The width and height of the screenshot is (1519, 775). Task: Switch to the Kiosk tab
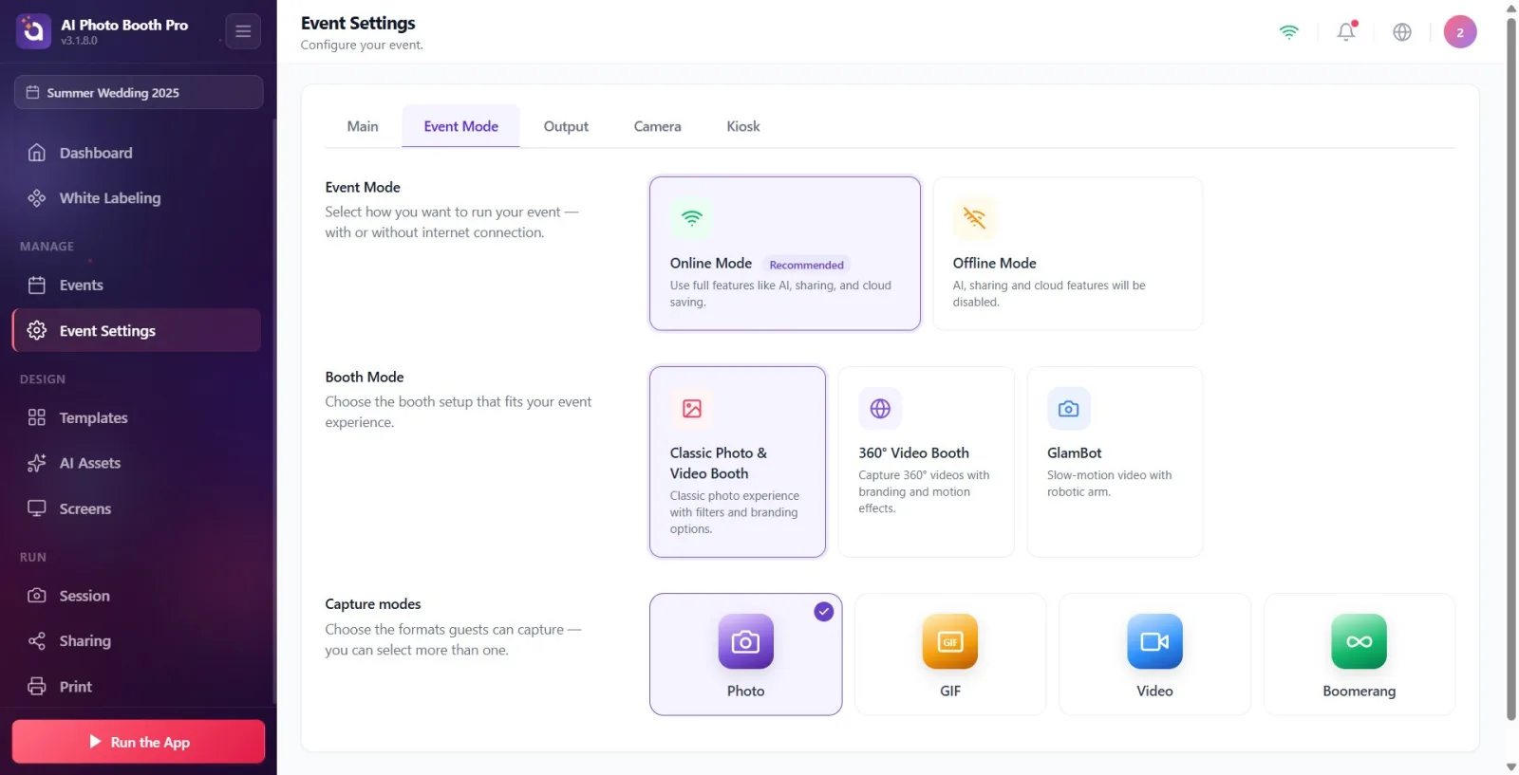click(x=743, y=126)
